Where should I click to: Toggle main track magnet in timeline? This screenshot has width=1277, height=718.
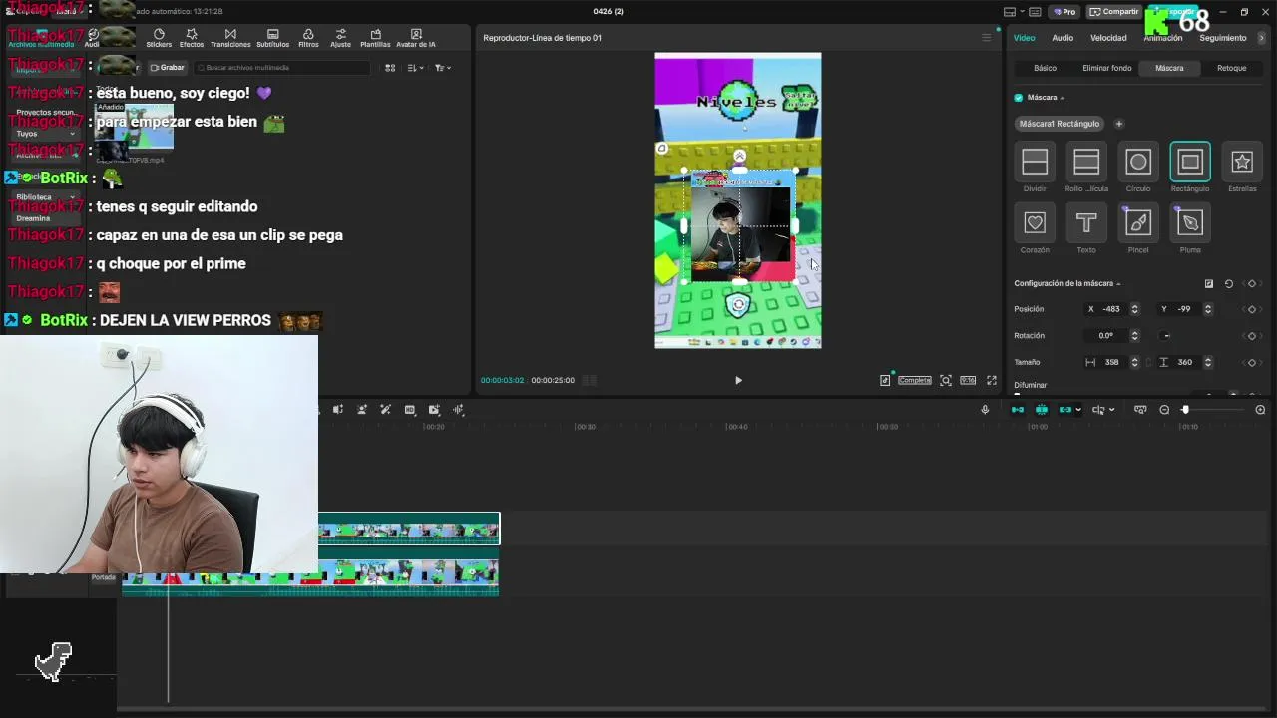(1018, 410)
